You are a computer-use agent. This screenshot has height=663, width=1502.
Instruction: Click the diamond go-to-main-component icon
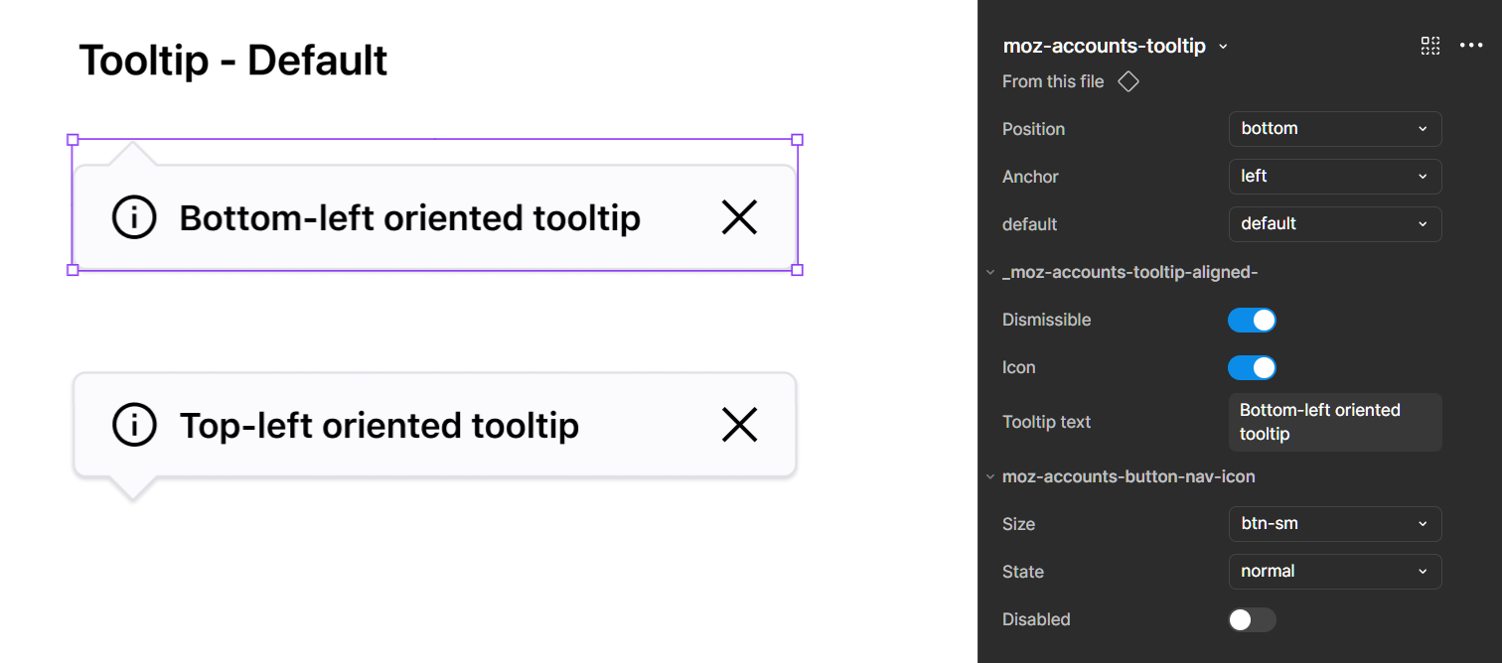1127,81
